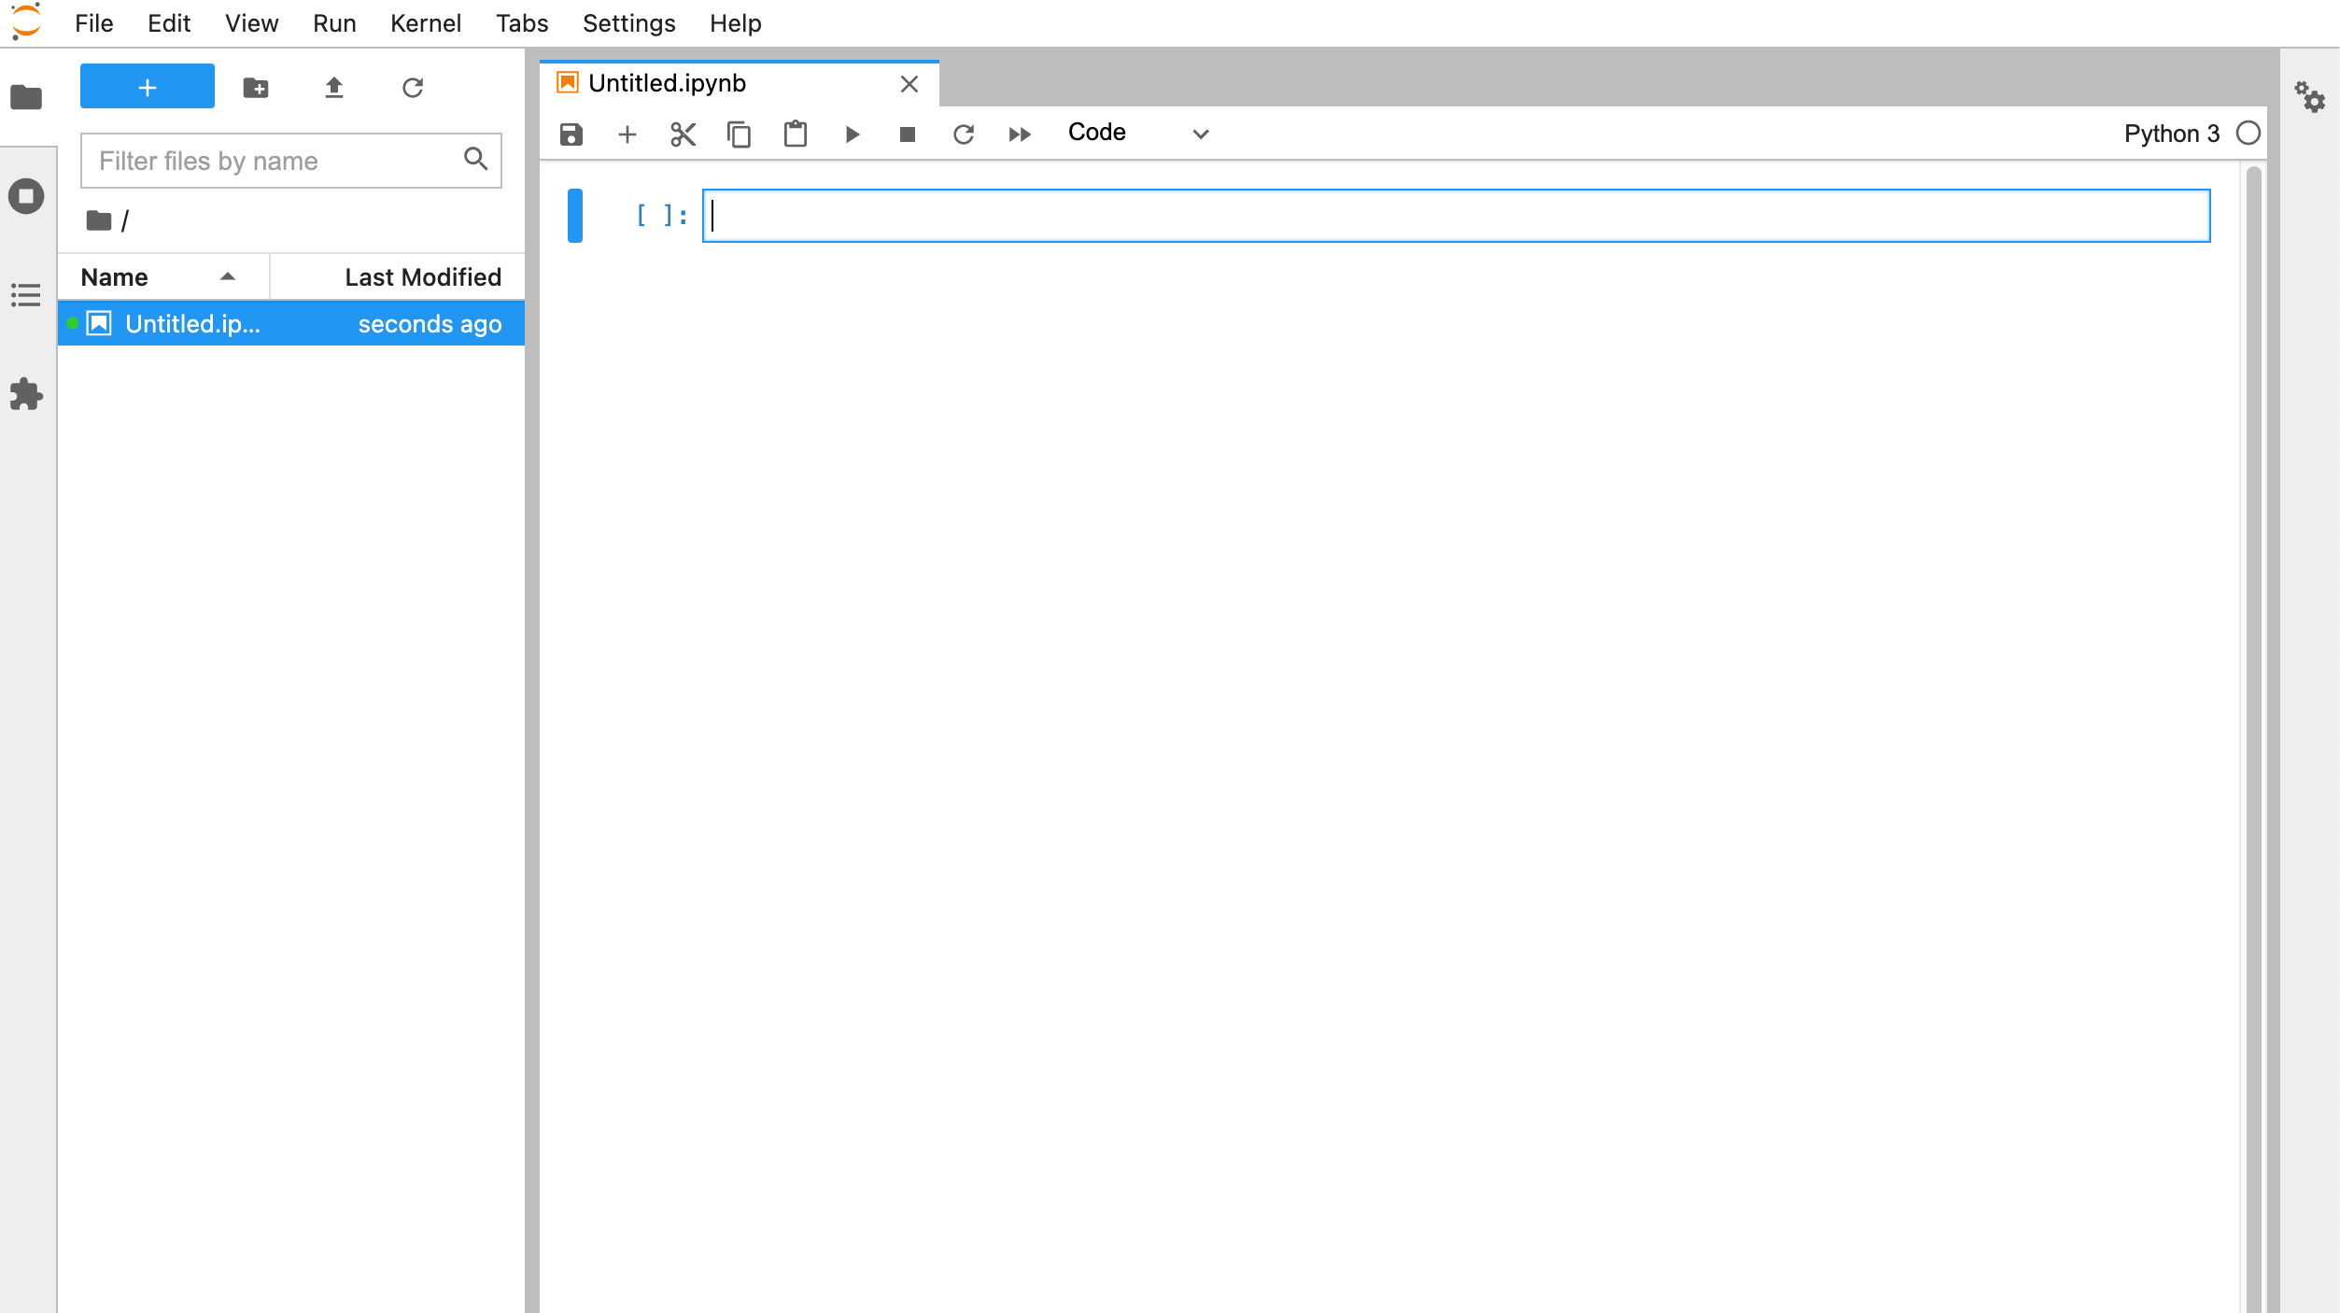This screenshot has width=2340, height=1313.
Task: Paste cells from the clipboard
Action: point(795,134)
